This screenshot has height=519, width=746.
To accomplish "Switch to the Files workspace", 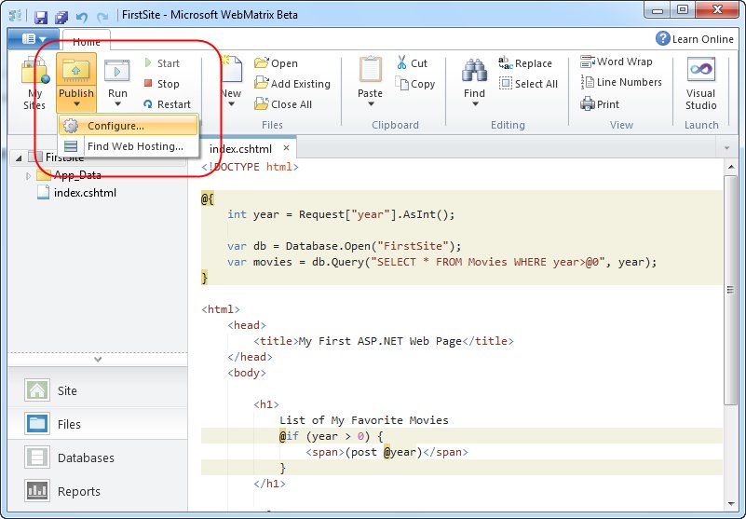I will pos(98,424).
